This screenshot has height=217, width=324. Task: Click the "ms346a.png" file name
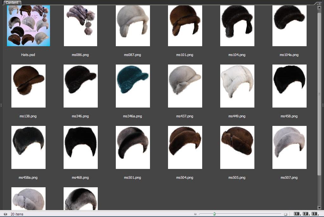[133, 116]
